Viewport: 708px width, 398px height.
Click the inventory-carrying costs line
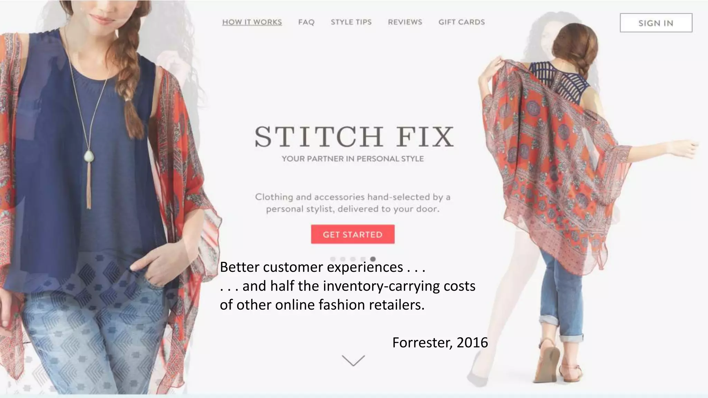click(x=347, y=286)
